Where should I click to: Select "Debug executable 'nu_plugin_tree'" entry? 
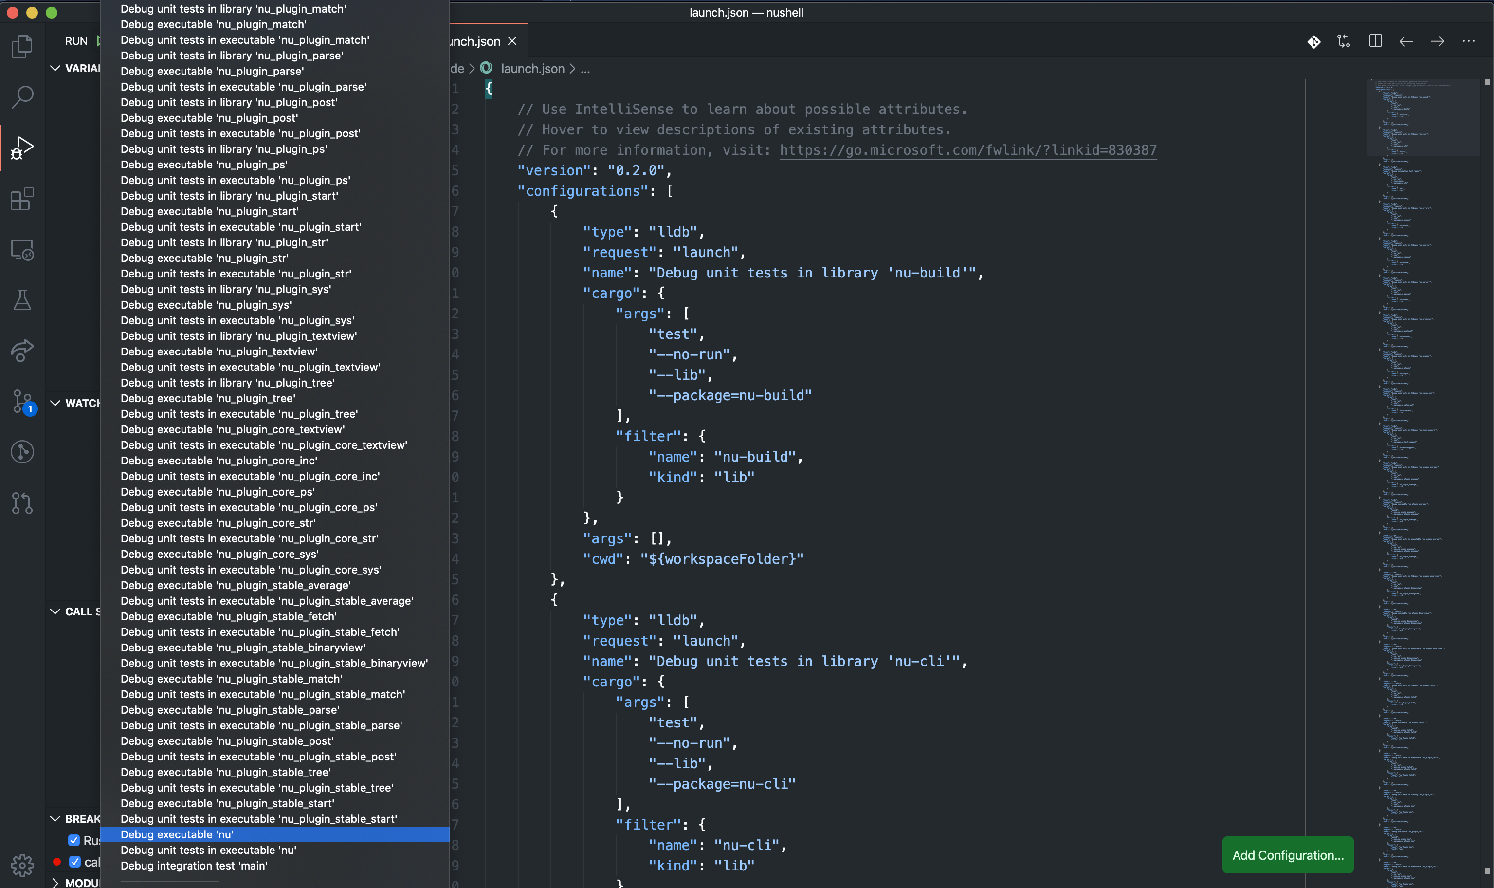(274, 398)
